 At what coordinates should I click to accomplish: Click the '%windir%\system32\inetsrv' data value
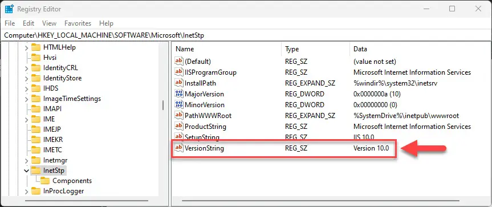tap(395, 83)
